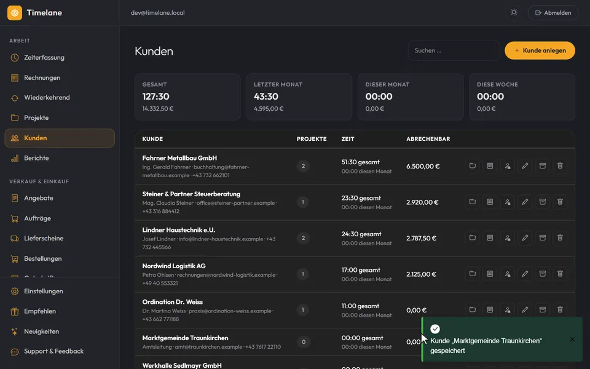Screen dimensions: 590x369
Task: Open invoices icon for Nordwind Logistik AG
Action: 490,274
